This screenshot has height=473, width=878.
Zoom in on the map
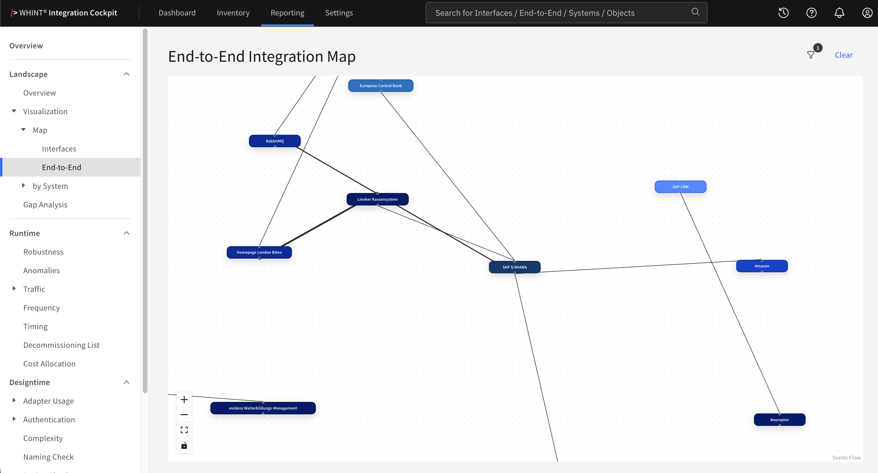[x=184, y=399]
